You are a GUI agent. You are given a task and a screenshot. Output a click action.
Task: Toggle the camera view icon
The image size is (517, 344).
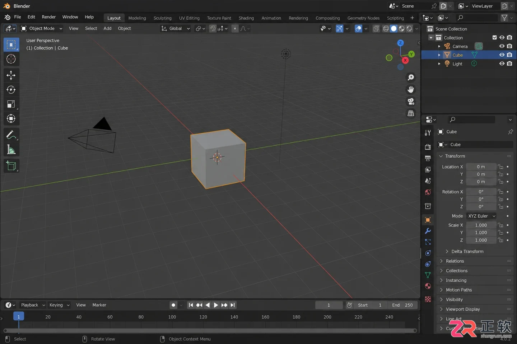pos(411,101)
